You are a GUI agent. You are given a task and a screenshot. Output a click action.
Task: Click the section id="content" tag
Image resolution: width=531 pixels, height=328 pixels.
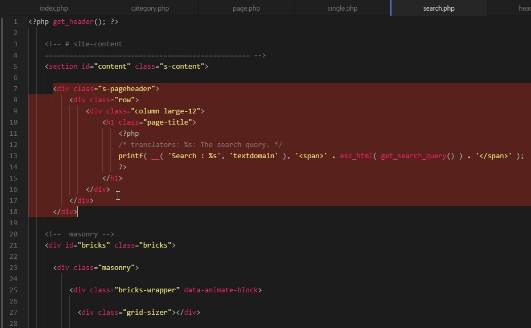click(x=127, y=67)
